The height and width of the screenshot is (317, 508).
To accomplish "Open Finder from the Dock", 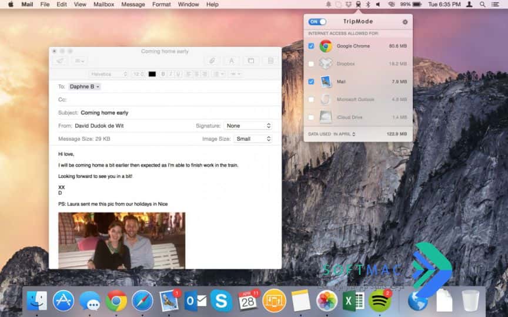I will (x=36, y=301).
